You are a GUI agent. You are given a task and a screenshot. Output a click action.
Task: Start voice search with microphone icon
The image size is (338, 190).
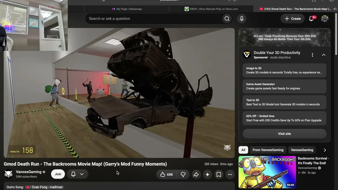point(242,19)
